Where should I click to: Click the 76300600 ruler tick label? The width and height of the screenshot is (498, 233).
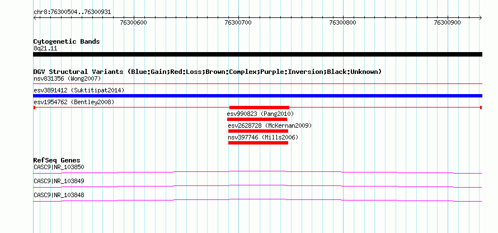coord(133,22)
